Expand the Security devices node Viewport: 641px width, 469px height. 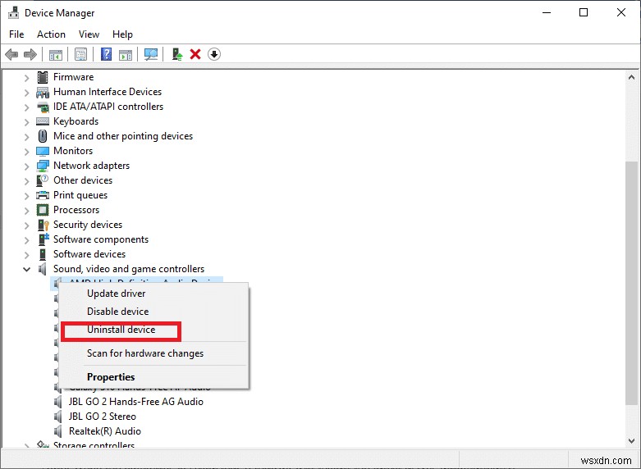tap(26, 225)
